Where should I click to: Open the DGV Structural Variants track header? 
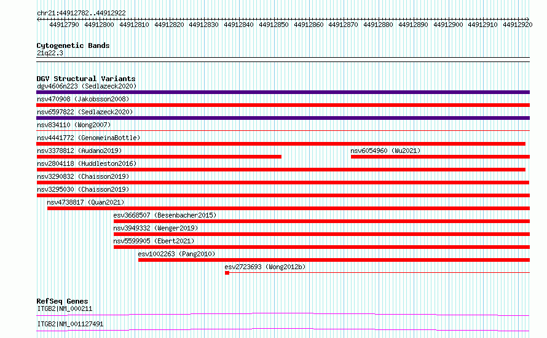(x=86, y=79)
